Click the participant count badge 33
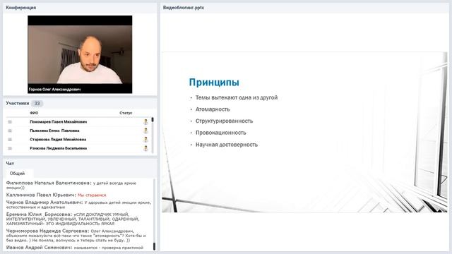This screenshot has width=452, height=254. click(37, 104)
